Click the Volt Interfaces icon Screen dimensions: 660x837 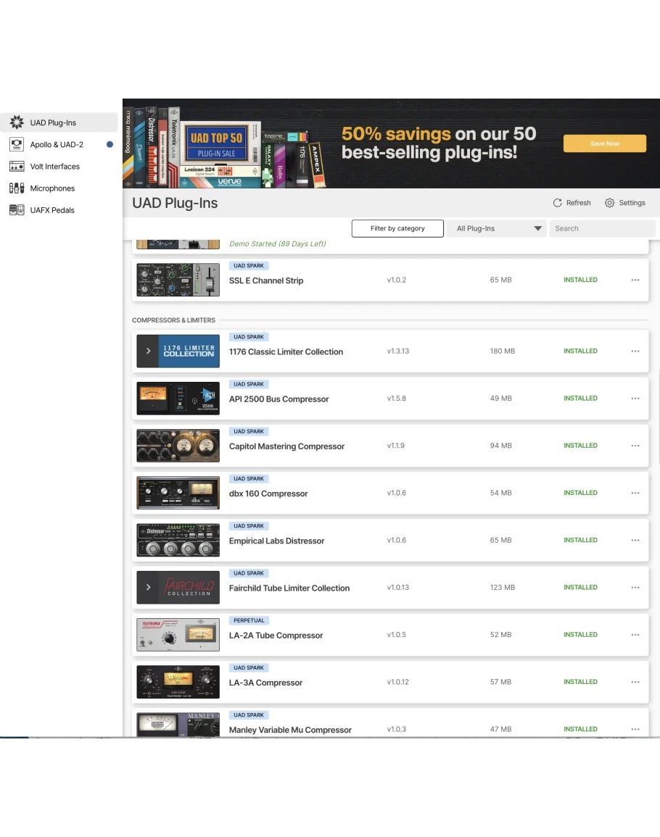[17, 166]
